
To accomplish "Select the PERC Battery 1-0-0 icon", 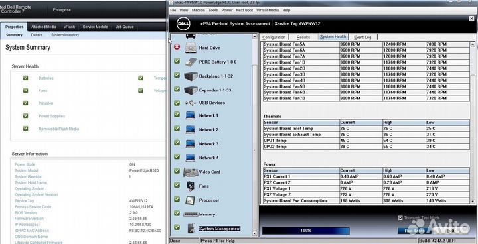I will [191, 62].
